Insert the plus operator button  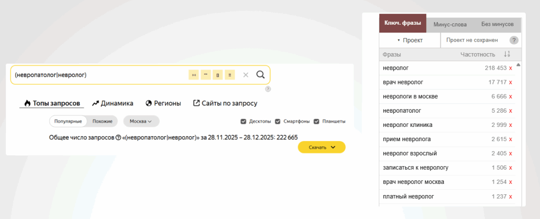pos(194,75)
